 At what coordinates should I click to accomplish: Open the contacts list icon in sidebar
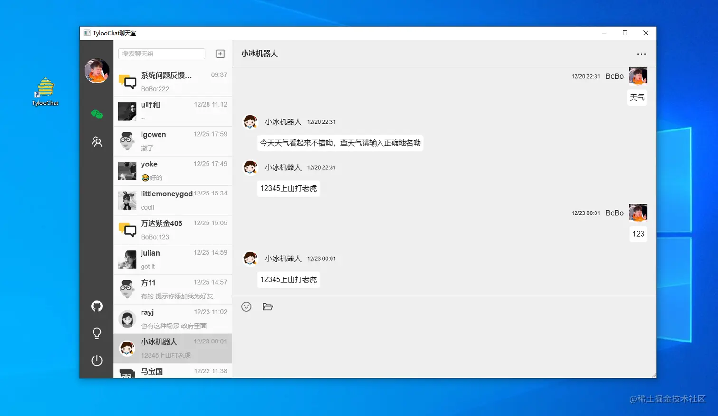click(97, 141)
